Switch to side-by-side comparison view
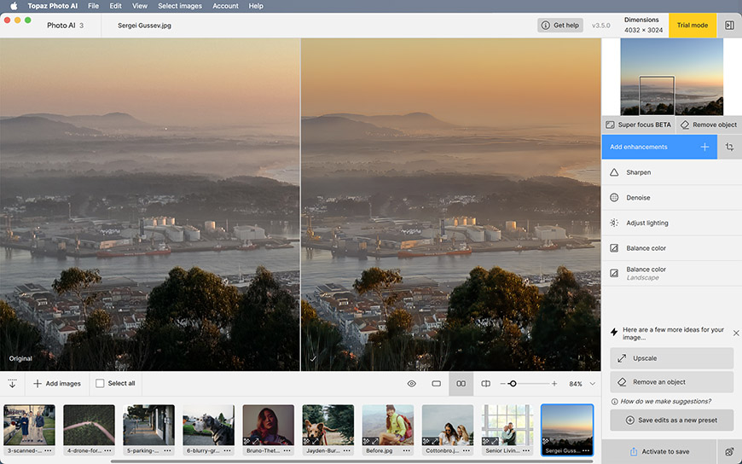The image size is (742, 464). pos(461,384)
